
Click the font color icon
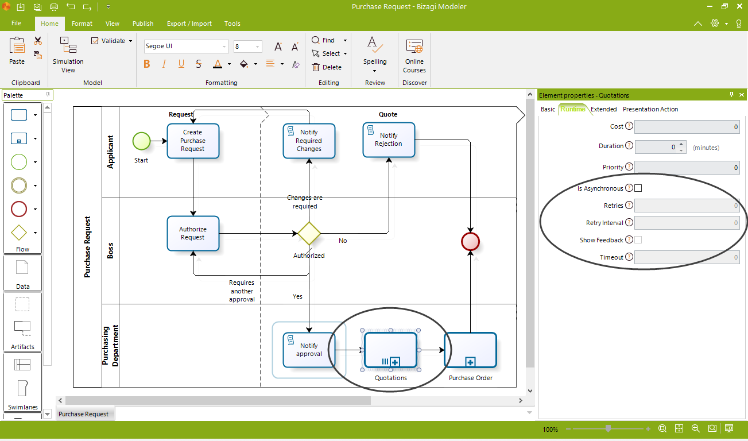[218, 64]
